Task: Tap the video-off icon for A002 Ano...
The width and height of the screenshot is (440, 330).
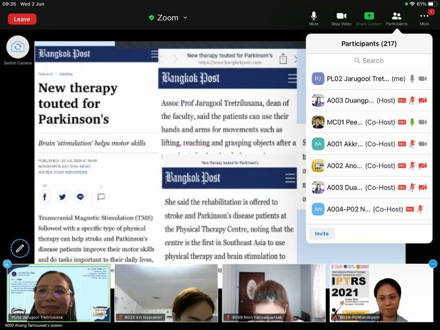Action: point(423,165)
